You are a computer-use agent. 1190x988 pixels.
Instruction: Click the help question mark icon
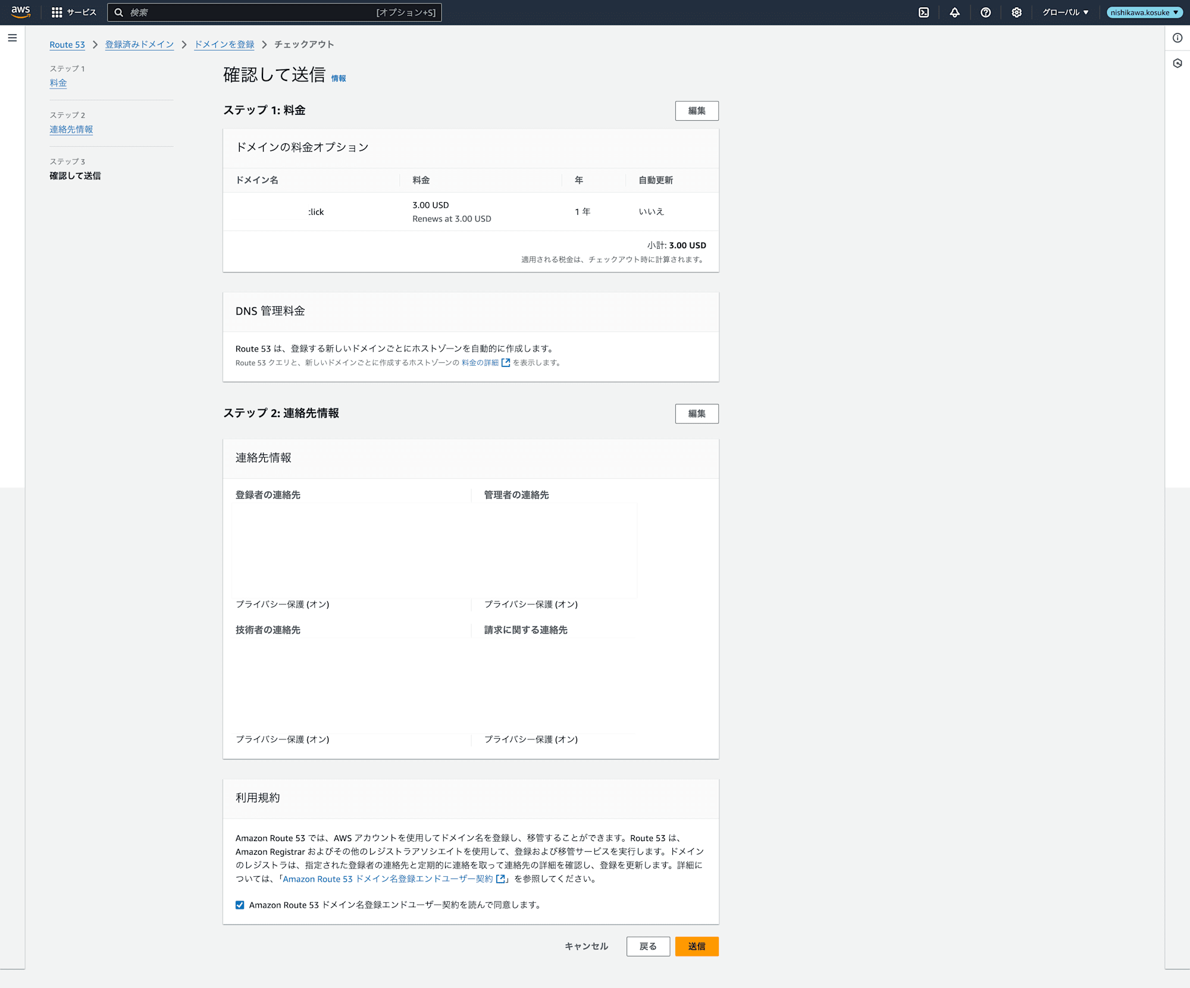(x=985, y=12)
